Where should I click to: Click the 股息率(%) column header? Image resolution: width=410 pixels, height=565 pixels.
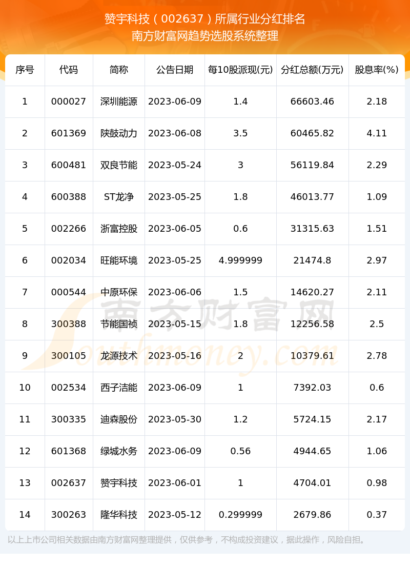click(x=377, y=70)
